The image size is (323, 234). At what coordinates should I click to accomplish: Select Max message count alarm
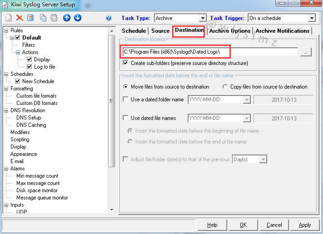click(x=38, y=183)
